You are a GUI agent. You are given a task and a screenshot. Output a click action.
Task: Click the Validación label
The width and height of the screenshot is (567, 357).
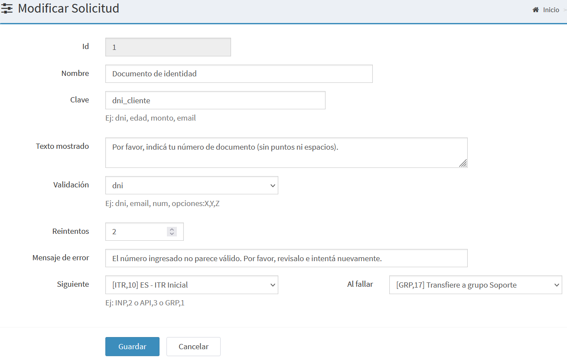pos(71,185)
